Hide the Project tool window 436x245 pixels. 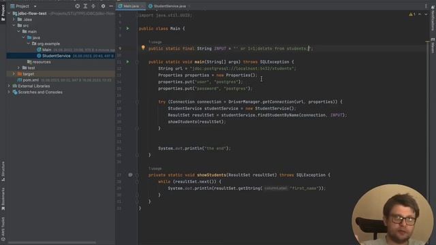(x=111, y=6)
